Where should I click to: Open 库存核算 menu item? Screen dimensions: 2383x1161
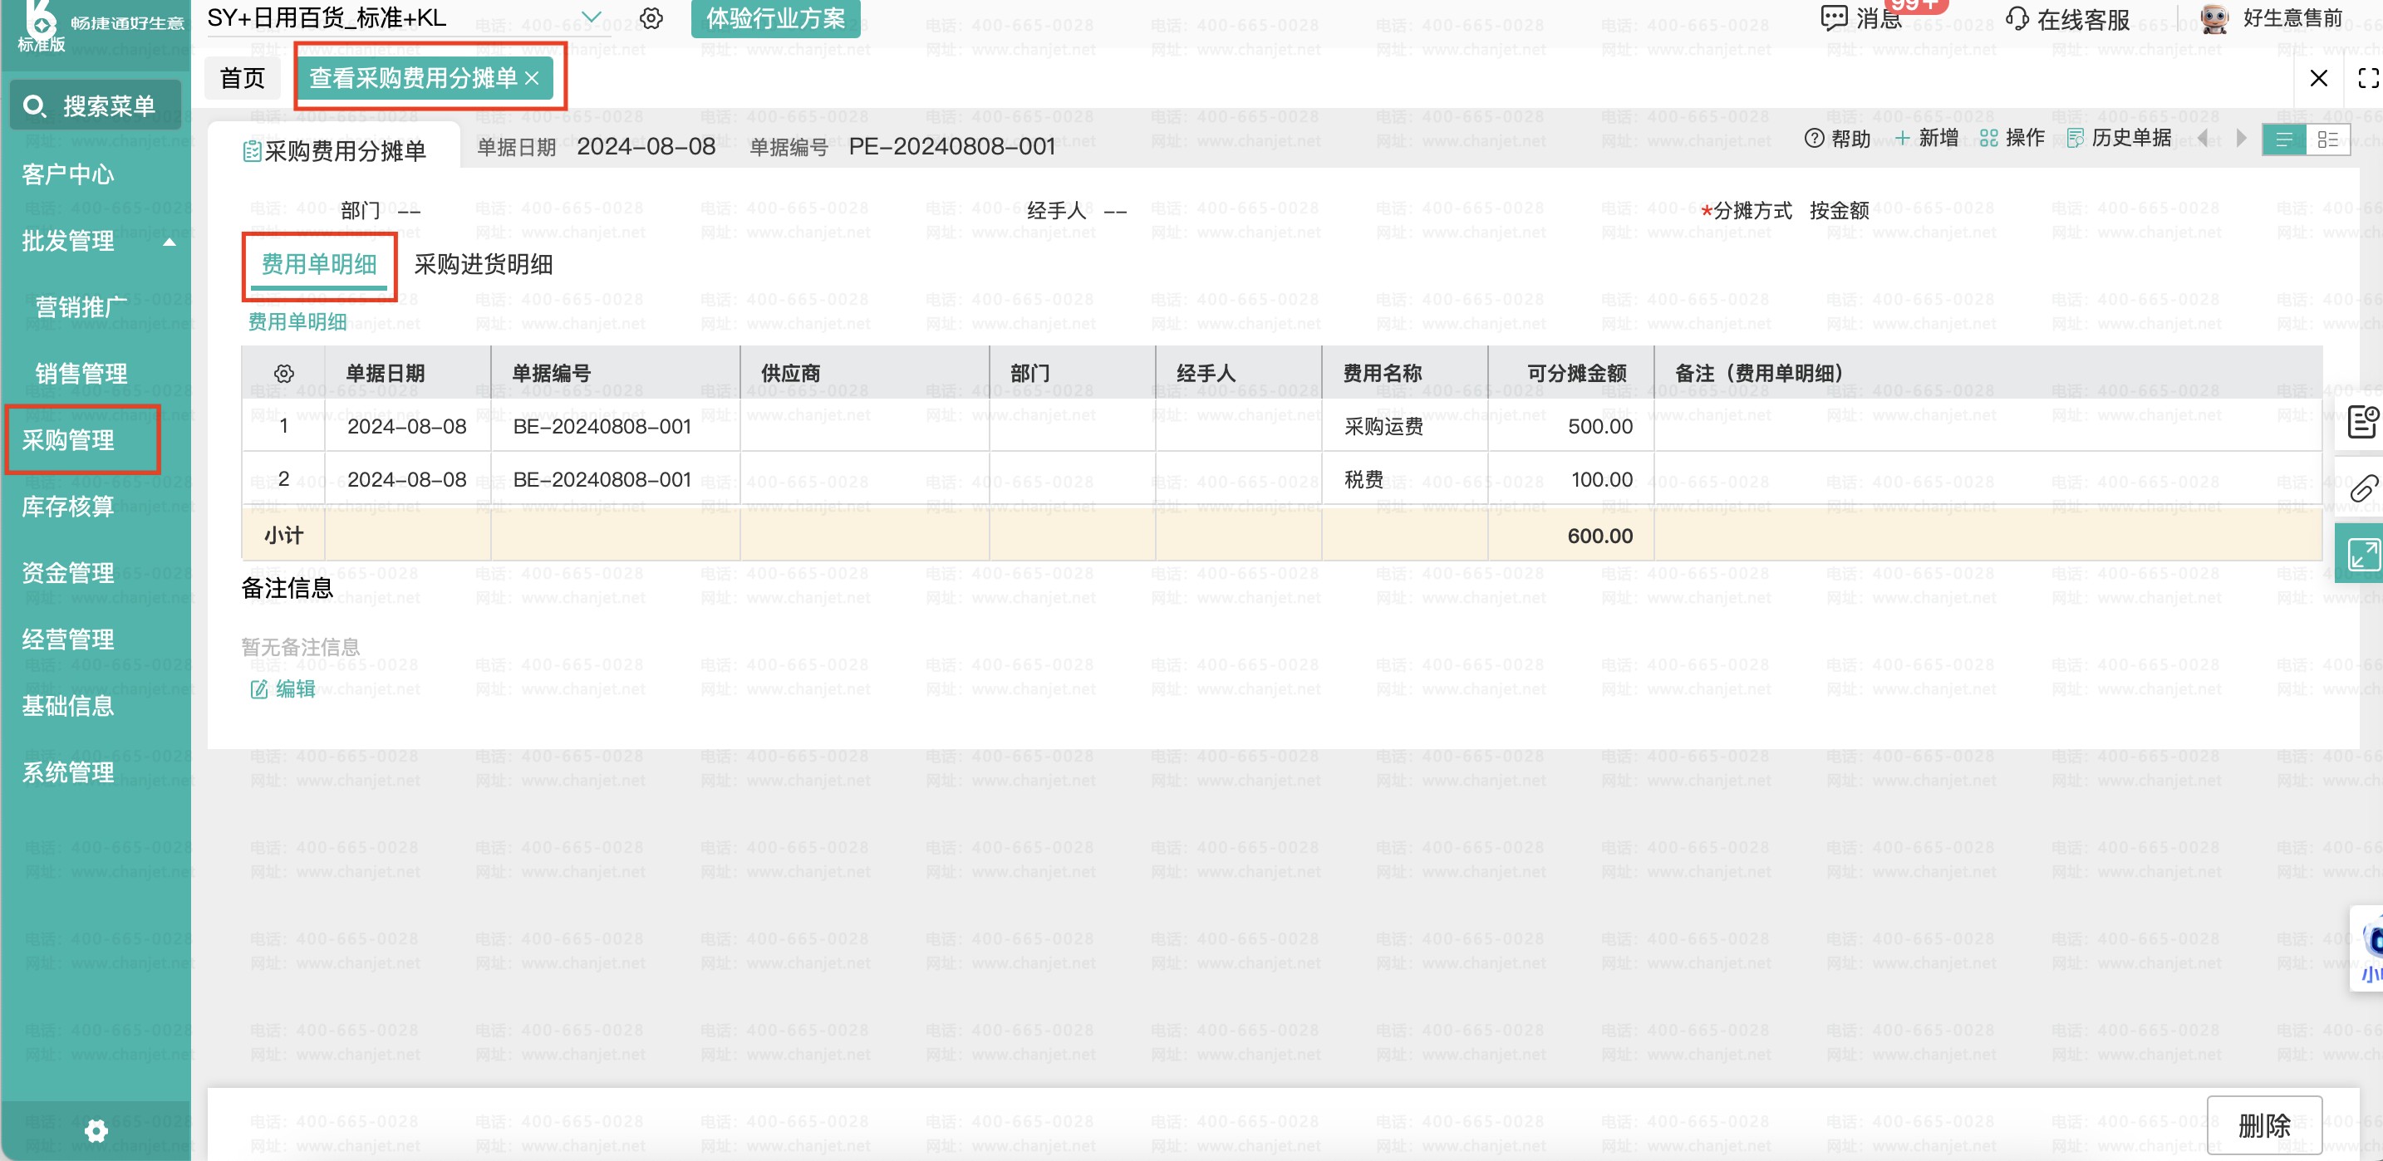(x=67, y=507)
